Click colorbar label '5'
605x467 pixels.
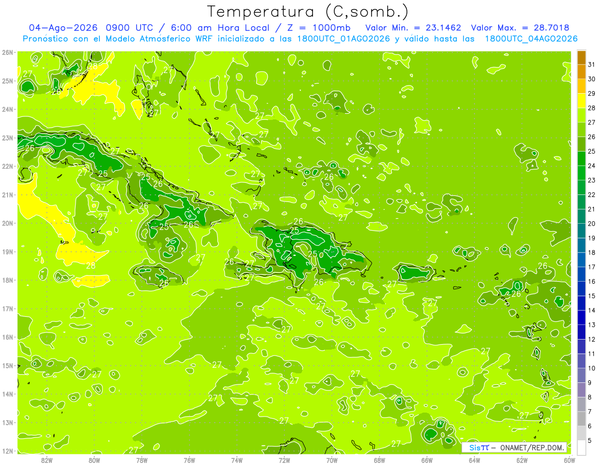[x=589, y=440]
